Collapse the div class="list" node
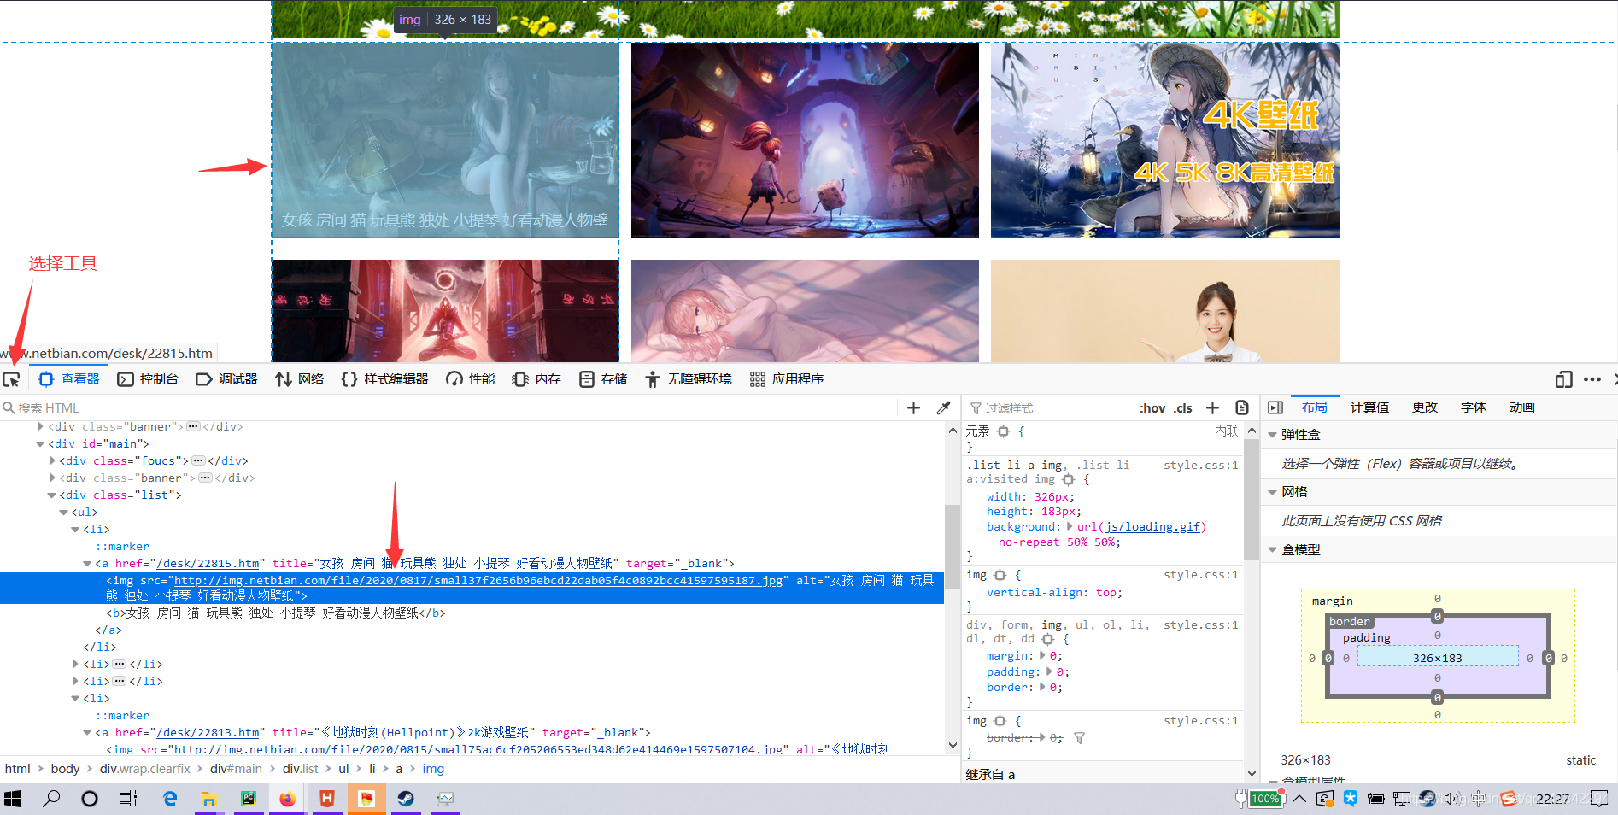 52,495
